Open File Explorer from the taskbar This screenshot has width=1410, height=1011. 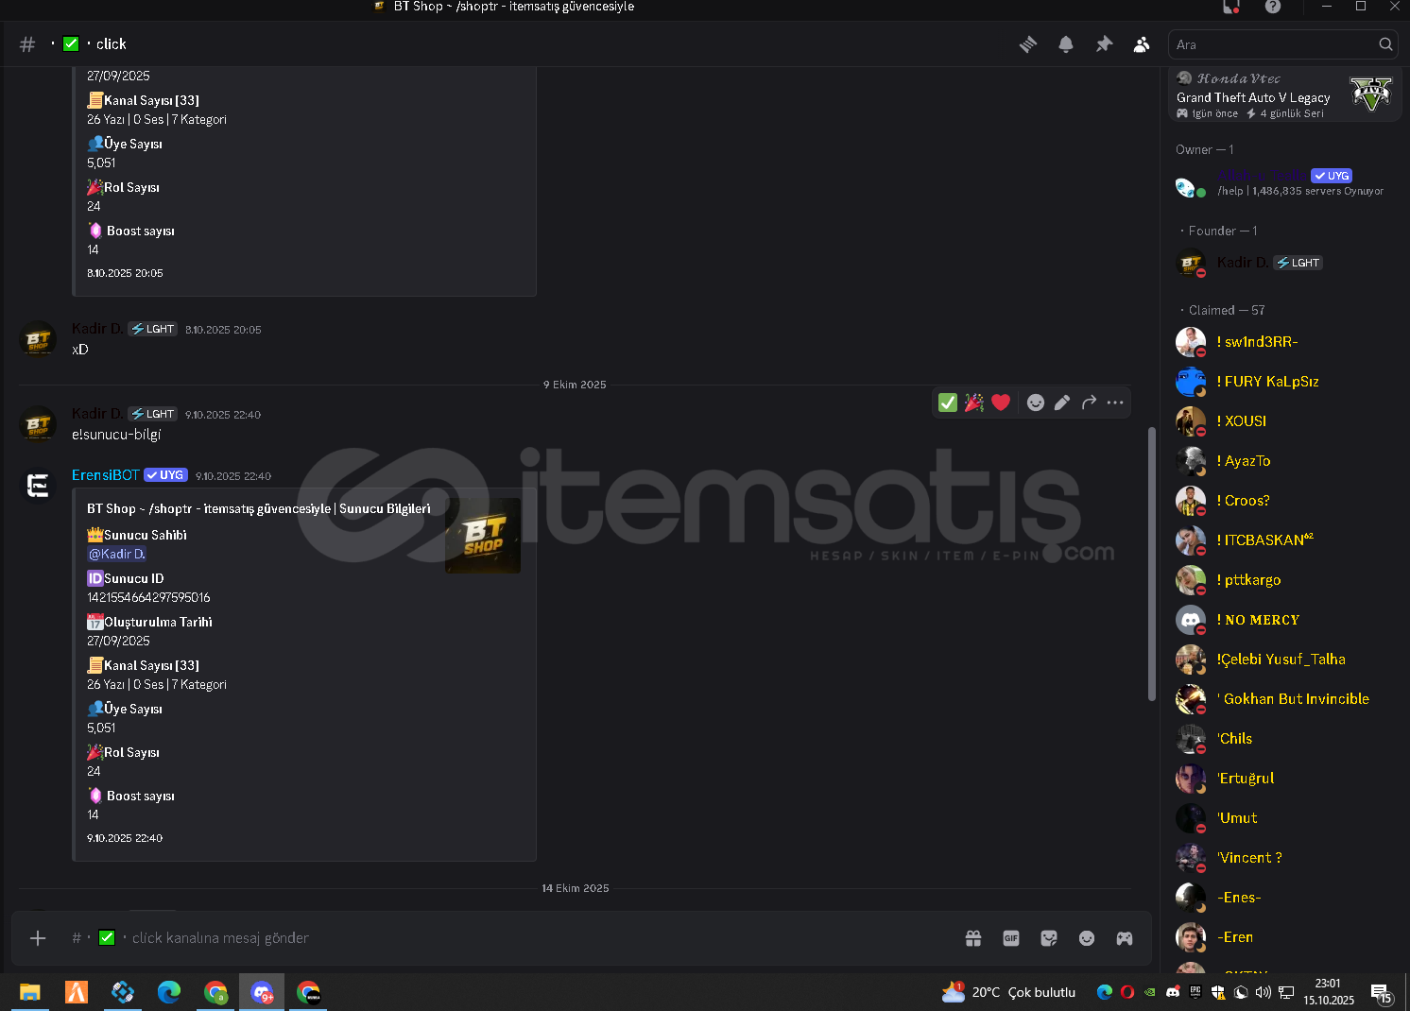point(30,992)
